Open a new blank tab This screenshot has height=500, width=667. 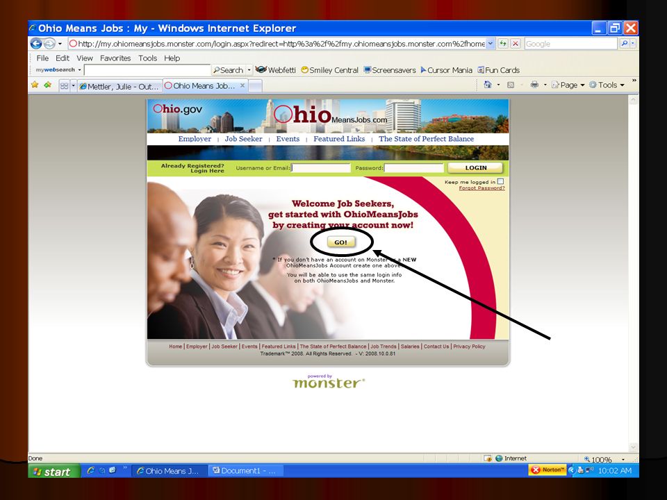tap(255, 86)
